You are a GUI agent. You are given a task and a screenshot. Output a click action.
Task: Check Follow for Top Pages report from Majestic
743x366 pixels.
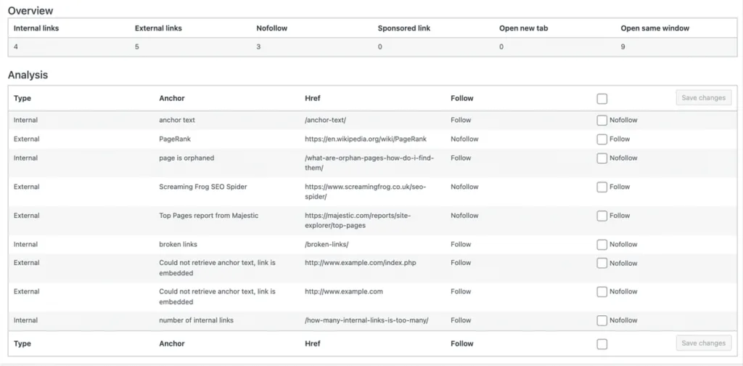pos(602,216)
